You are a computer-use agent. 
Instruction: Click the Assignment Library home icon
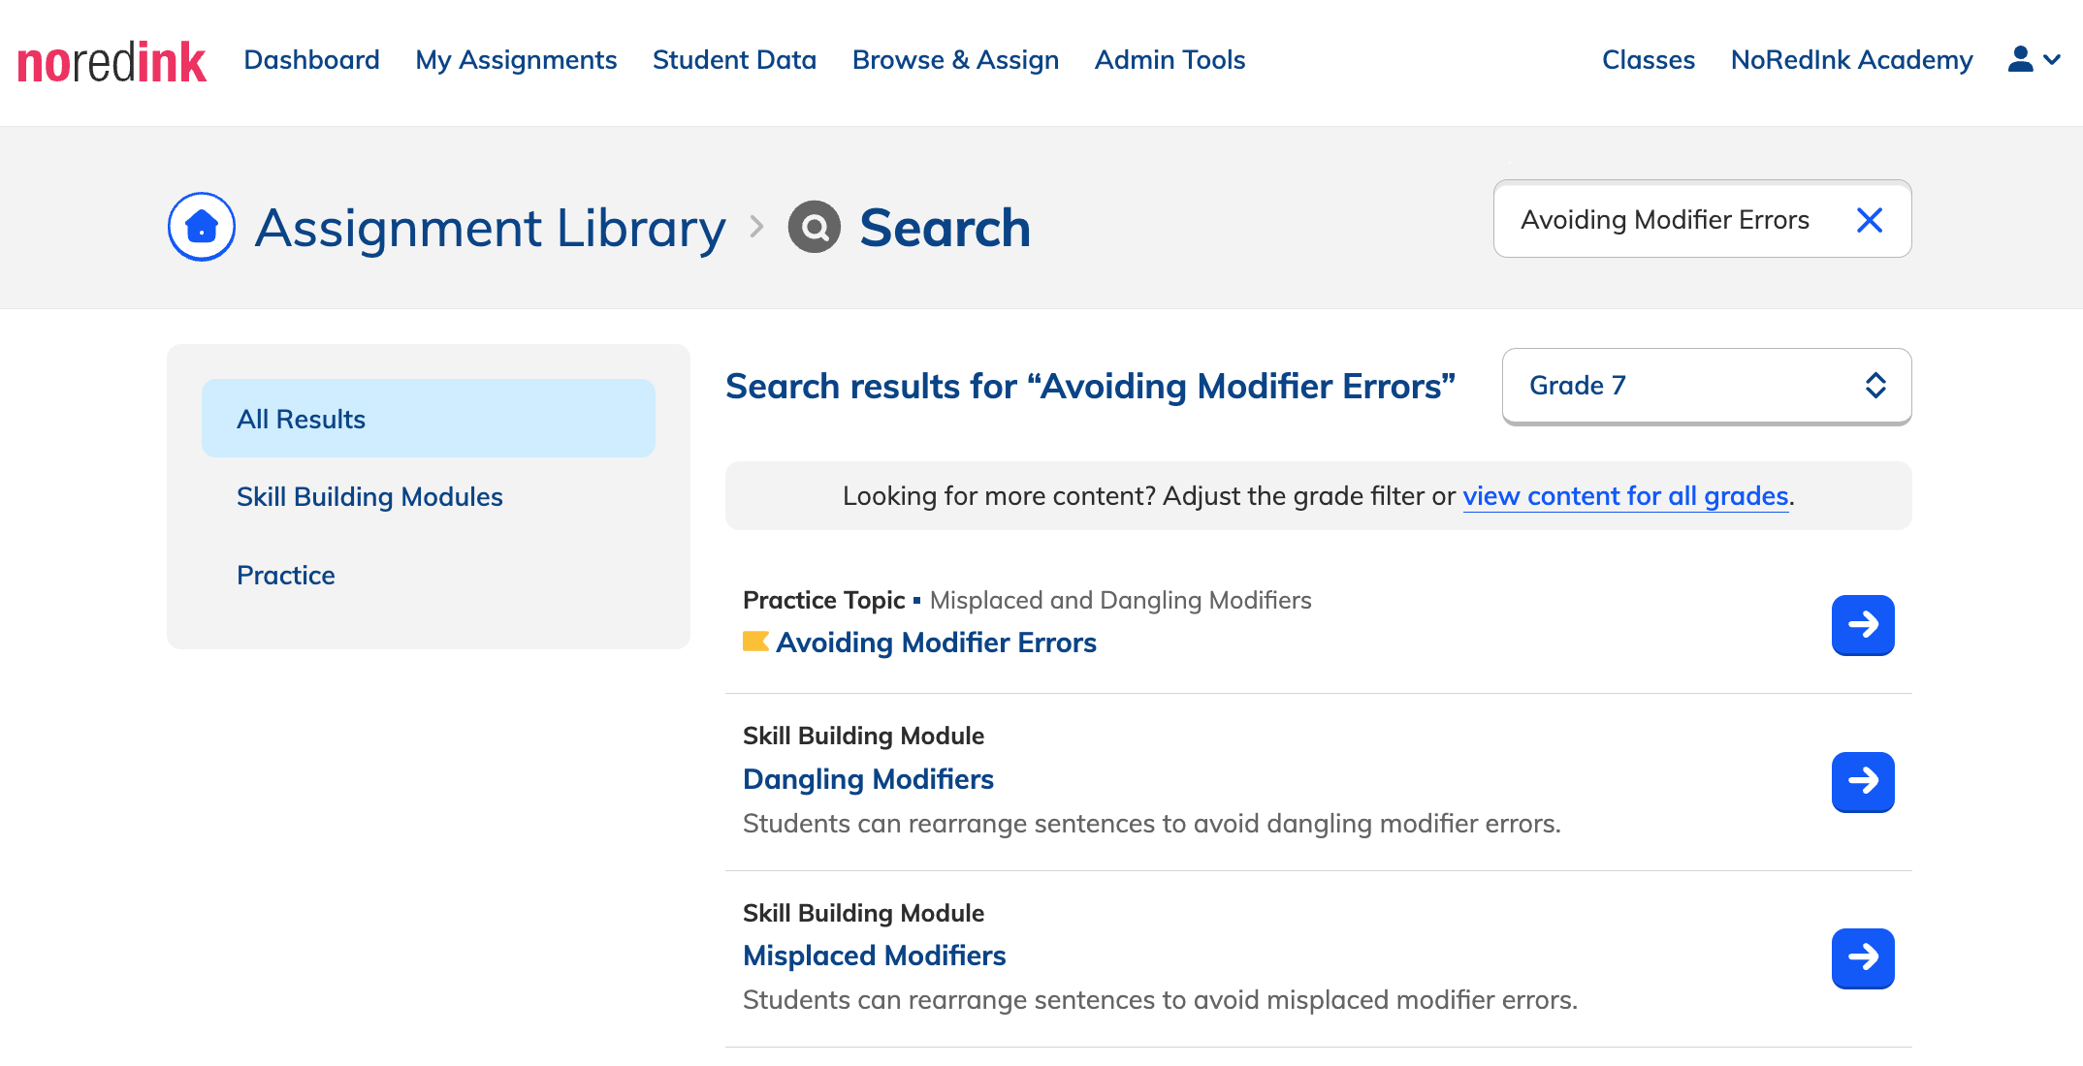[x=202, y=227]
